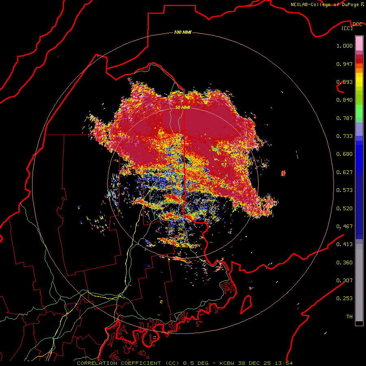Select the 0.627 scale value
The image size is (366, 366).
(x=344, y=172)
